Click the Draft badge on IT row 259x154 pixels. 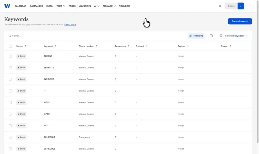point(21,91)
